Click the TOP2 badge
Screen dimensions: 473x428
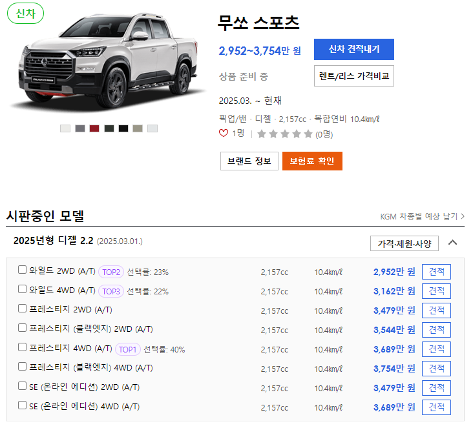click(111, 272)
